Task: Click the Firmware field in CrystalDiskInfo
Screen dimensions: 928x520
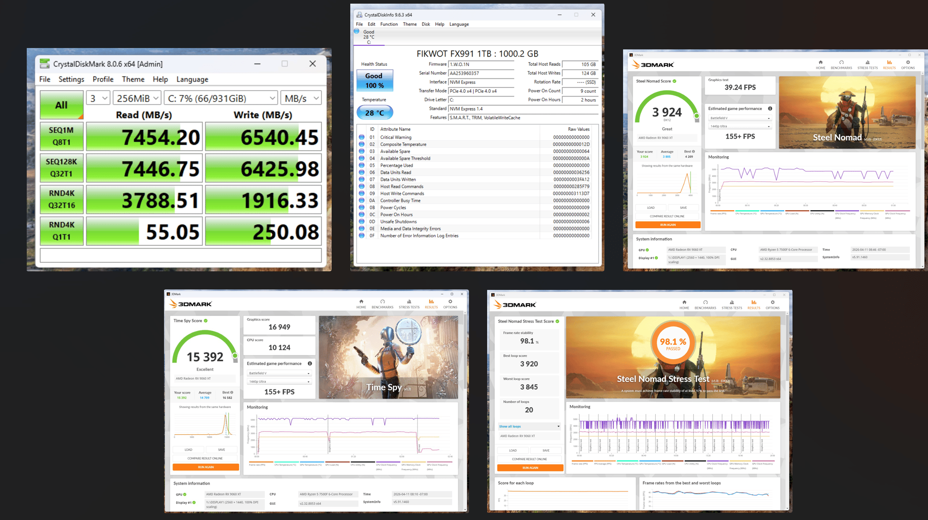Action: click(x=481, y=64)
